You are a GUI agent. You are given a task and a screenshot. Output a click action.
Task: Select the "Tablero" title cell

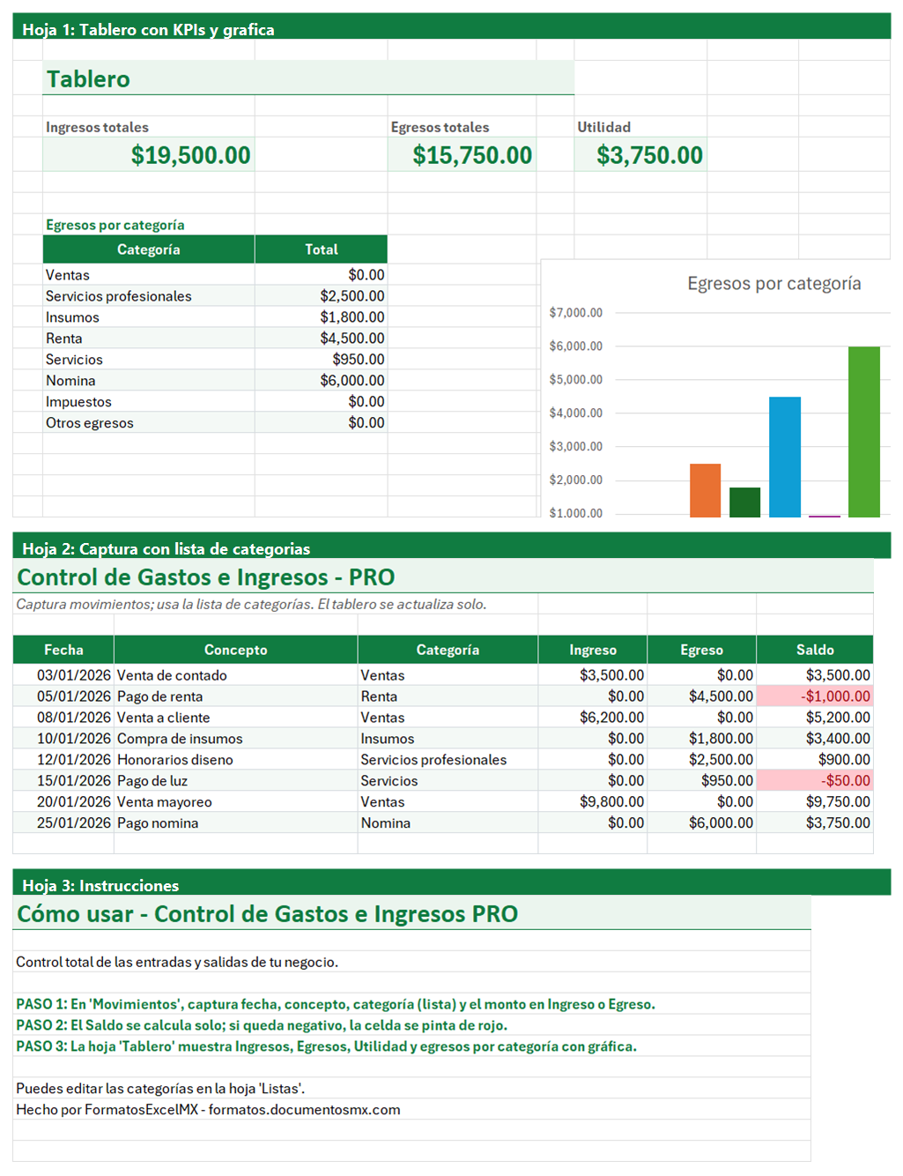(308, 78)
